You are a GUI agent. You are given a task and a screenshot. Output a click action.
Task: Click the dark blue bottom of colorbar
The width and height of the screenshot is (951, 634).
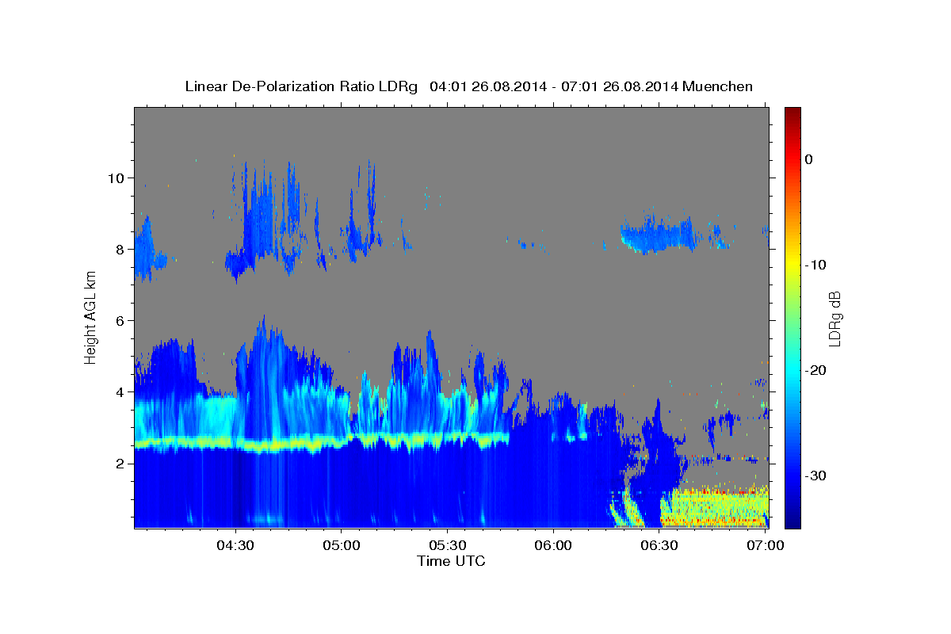pyautogui.click(x=792, y=515)
